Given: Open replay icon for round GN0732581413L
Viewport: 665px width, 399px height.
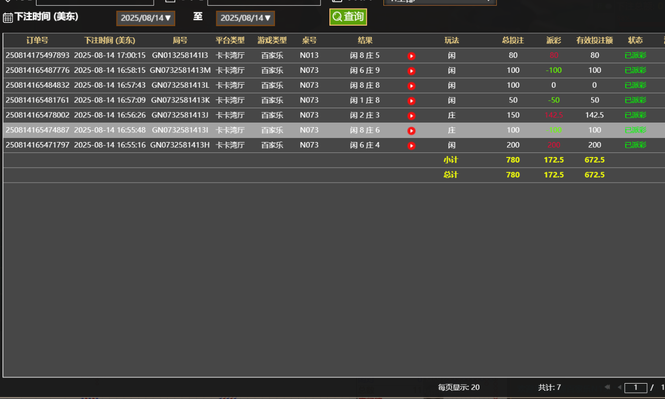Looking at the screenshot, I should (411, 86).
